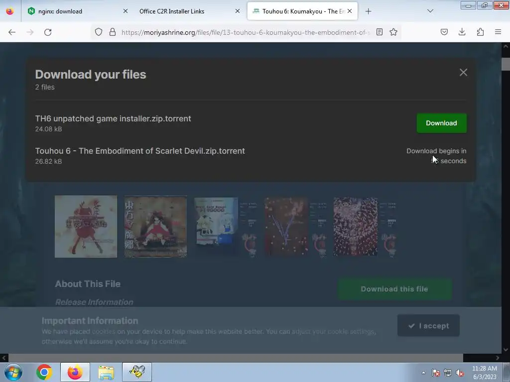The image size is (510, 382).
Task: Open the blue-haired dialogue screenshot thumbnail
Action: [x=226, y=226]
